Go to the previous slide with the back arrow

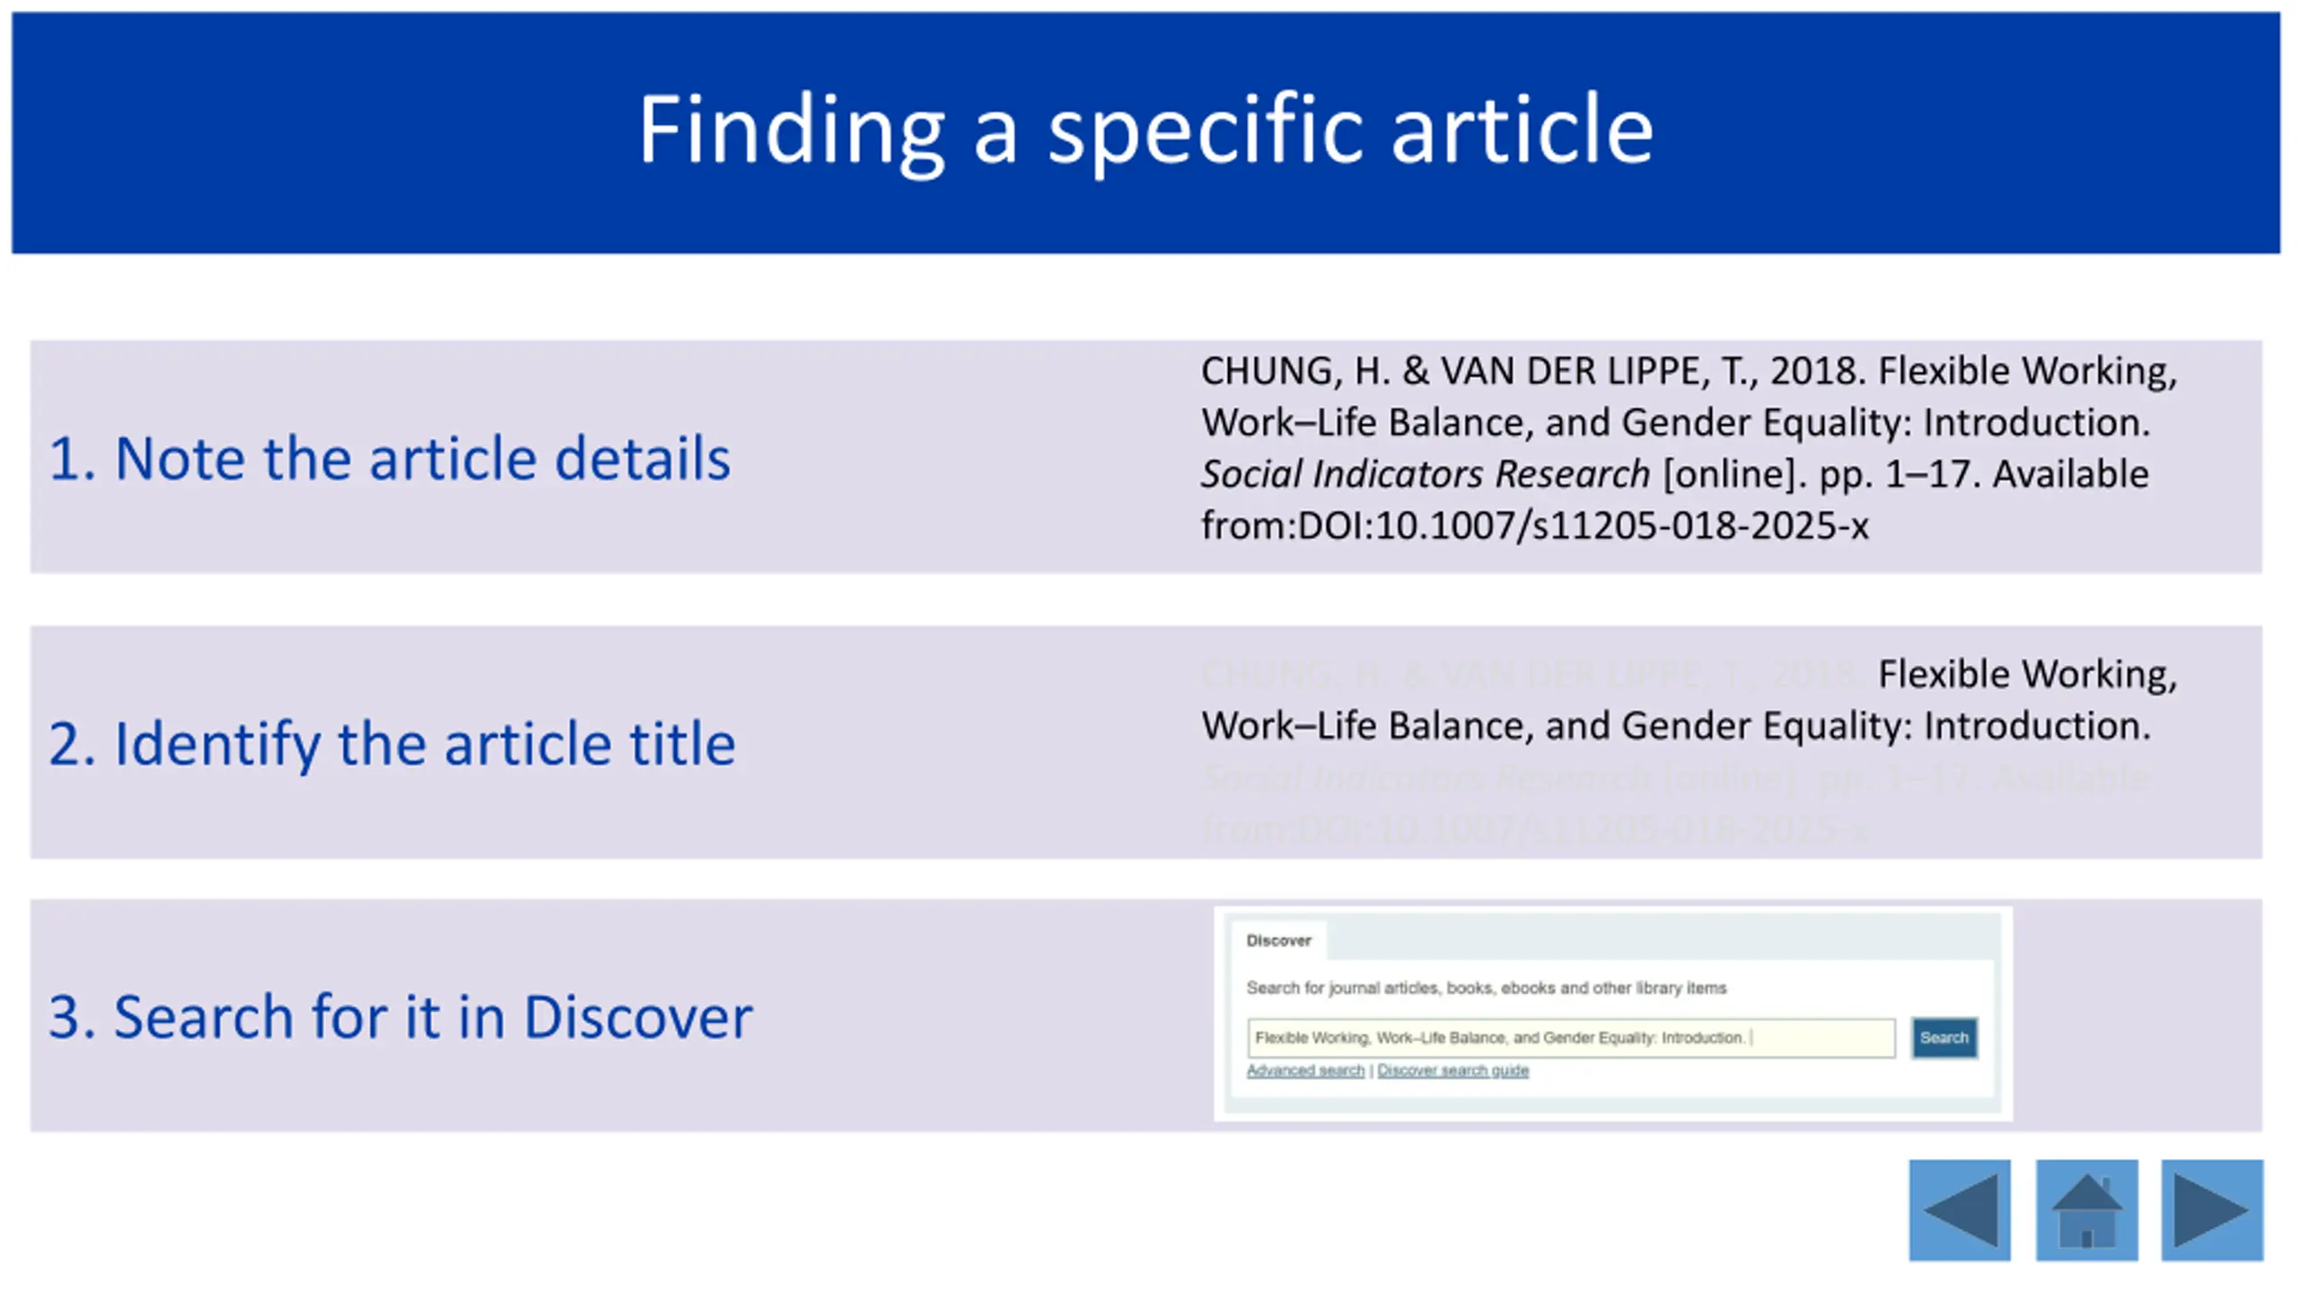(x=1959, y=1210)
